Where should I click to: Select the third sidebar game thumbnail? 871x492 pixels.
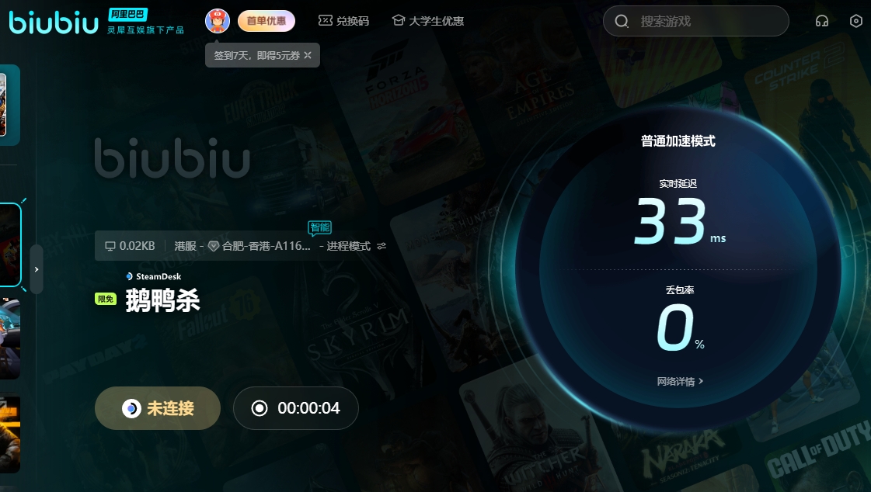tap(10, 339)
